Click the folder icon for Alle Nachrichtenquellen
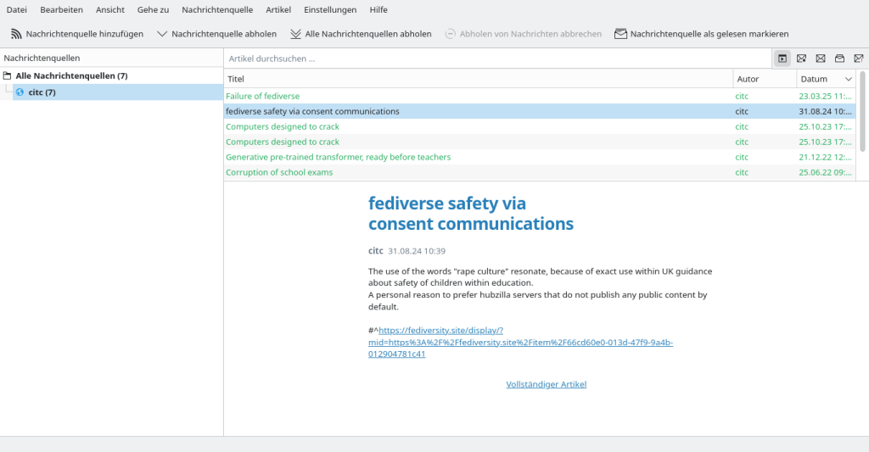Screen dimensions: 869x452 point(8,76)
